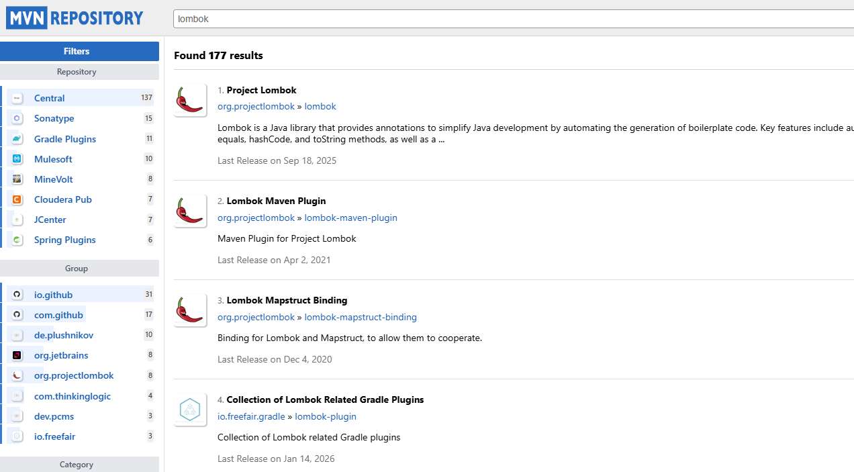Image resolution: width=854 pixels, height=472 pixels.
Task: Select the Cloudera Pub filter
Action: click(63, 199)
